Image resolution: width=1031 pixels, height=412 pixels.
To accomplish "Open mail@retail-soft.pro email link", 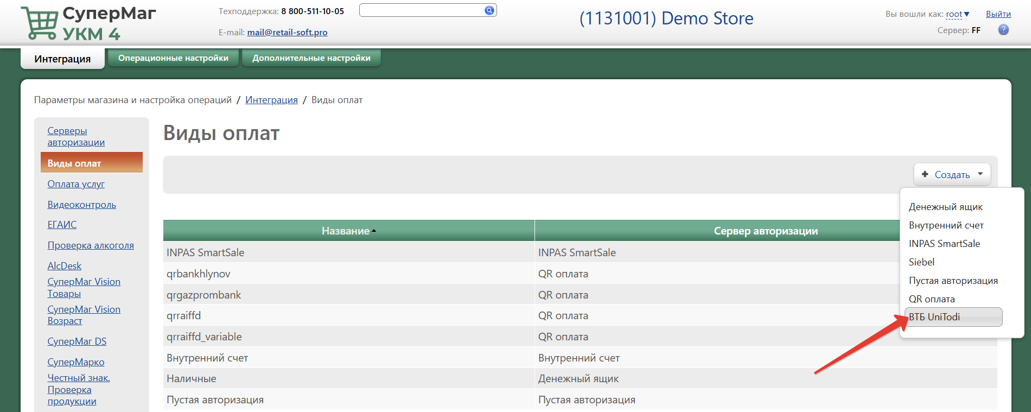I will click(x=287, y=33).
